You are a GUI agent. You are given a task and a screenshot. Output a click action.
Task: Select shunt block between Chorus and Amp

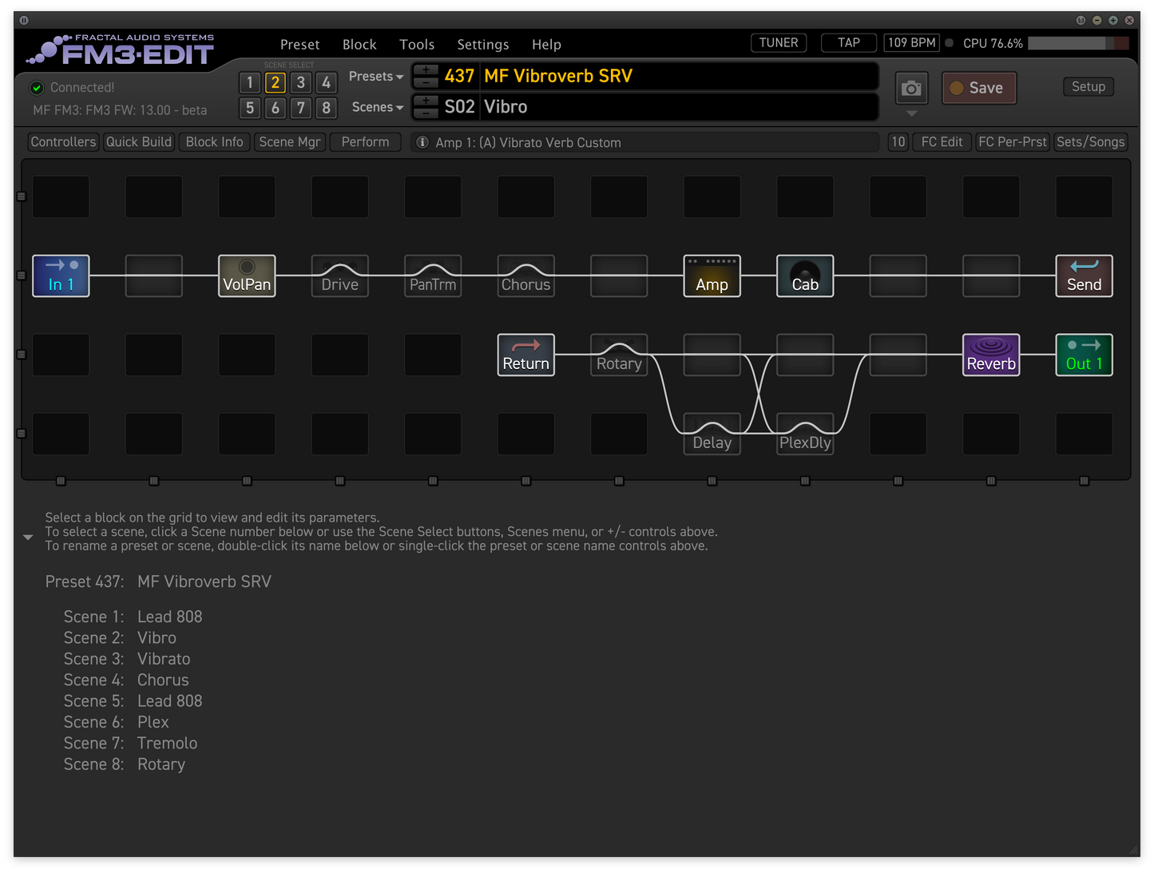click(x=619, y=276)
